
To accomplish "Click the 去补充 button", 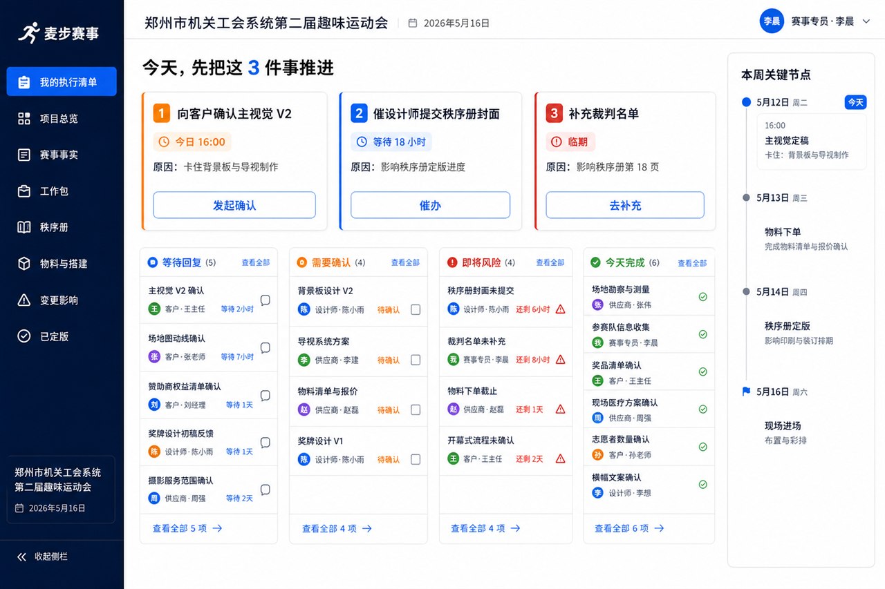I will click(625, 205).
